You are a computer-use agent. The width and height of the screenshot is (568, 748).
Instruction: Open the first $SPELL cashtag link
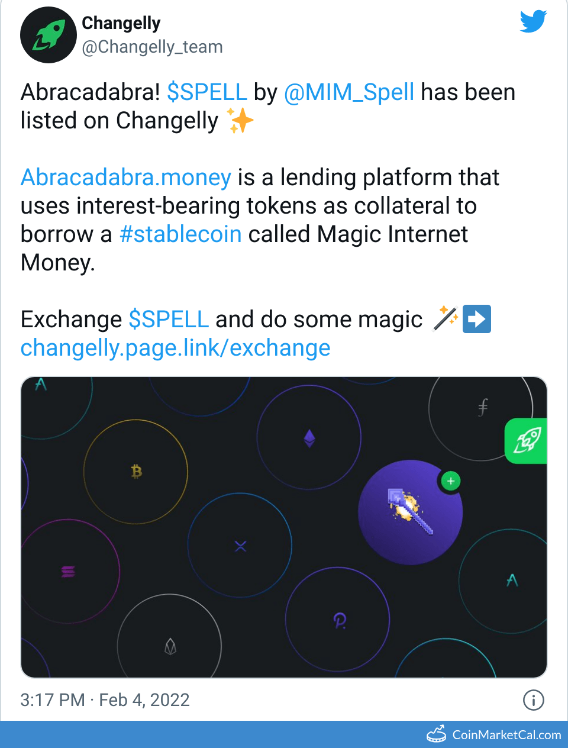[x=207, y=92]
